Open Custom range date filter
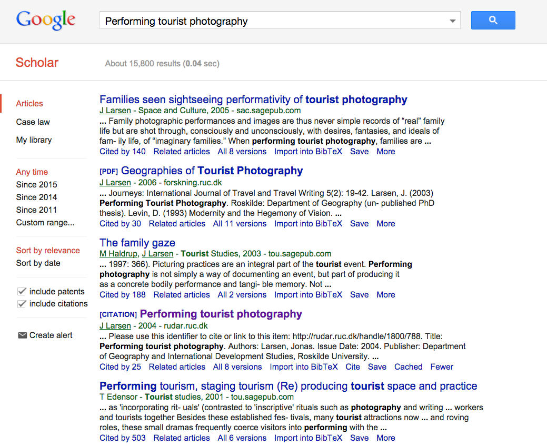Screen dimensions: 547x446 45,223
